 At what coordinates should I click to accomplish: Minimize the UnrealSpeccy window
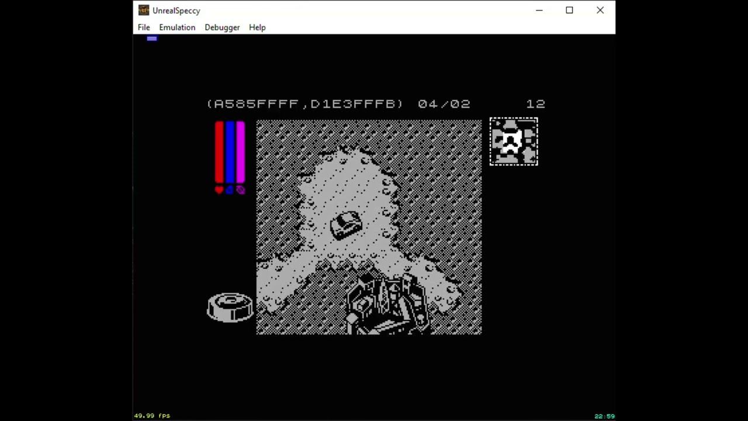point(539,10)
